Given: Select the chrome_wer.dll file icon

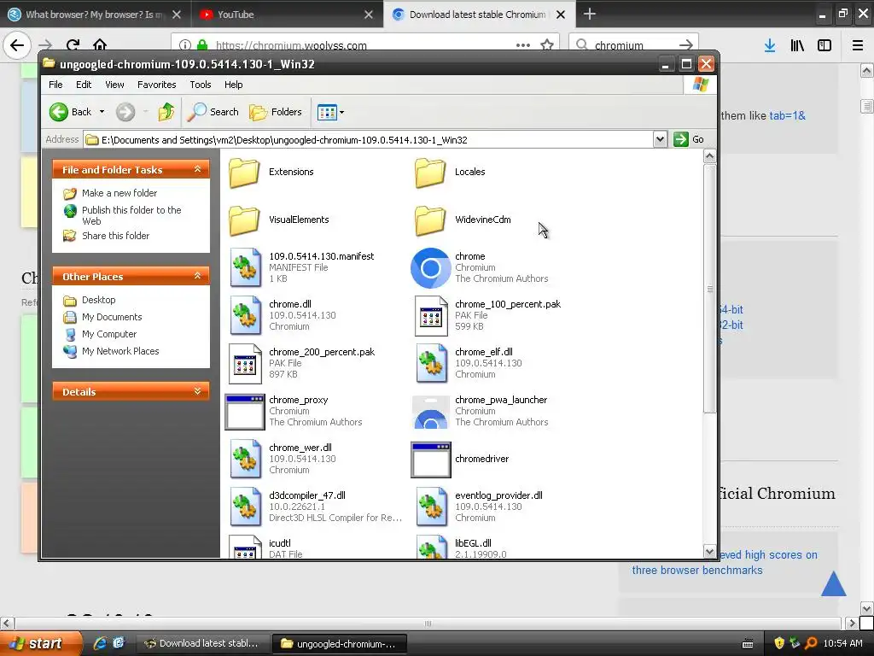Looking at the screenshot, I should [x=245, y=459].
